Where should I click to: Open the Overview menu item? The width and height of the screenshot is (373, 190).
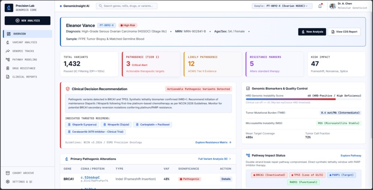tap(28, 34)
